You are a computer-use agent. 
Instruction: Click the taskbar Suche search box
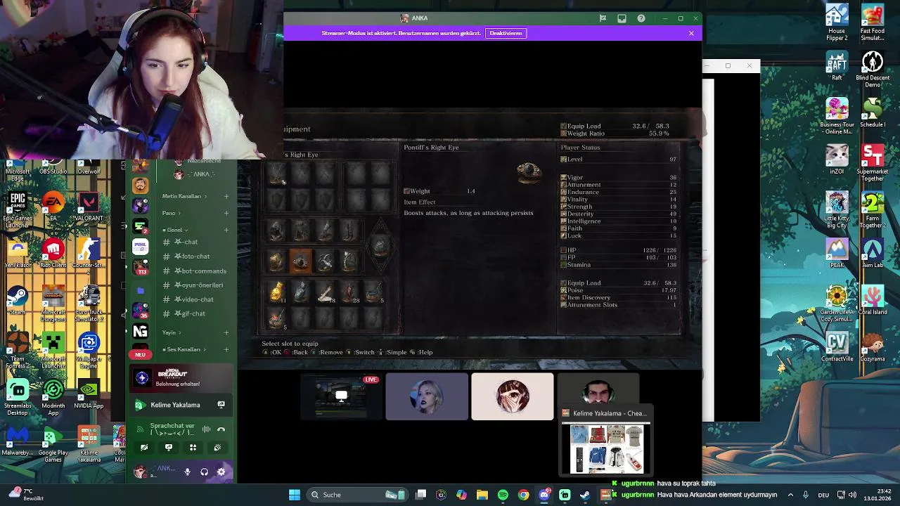[x=358, y=495]
